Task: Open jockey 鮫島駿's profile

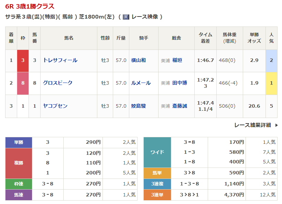Action: [138, 106]
